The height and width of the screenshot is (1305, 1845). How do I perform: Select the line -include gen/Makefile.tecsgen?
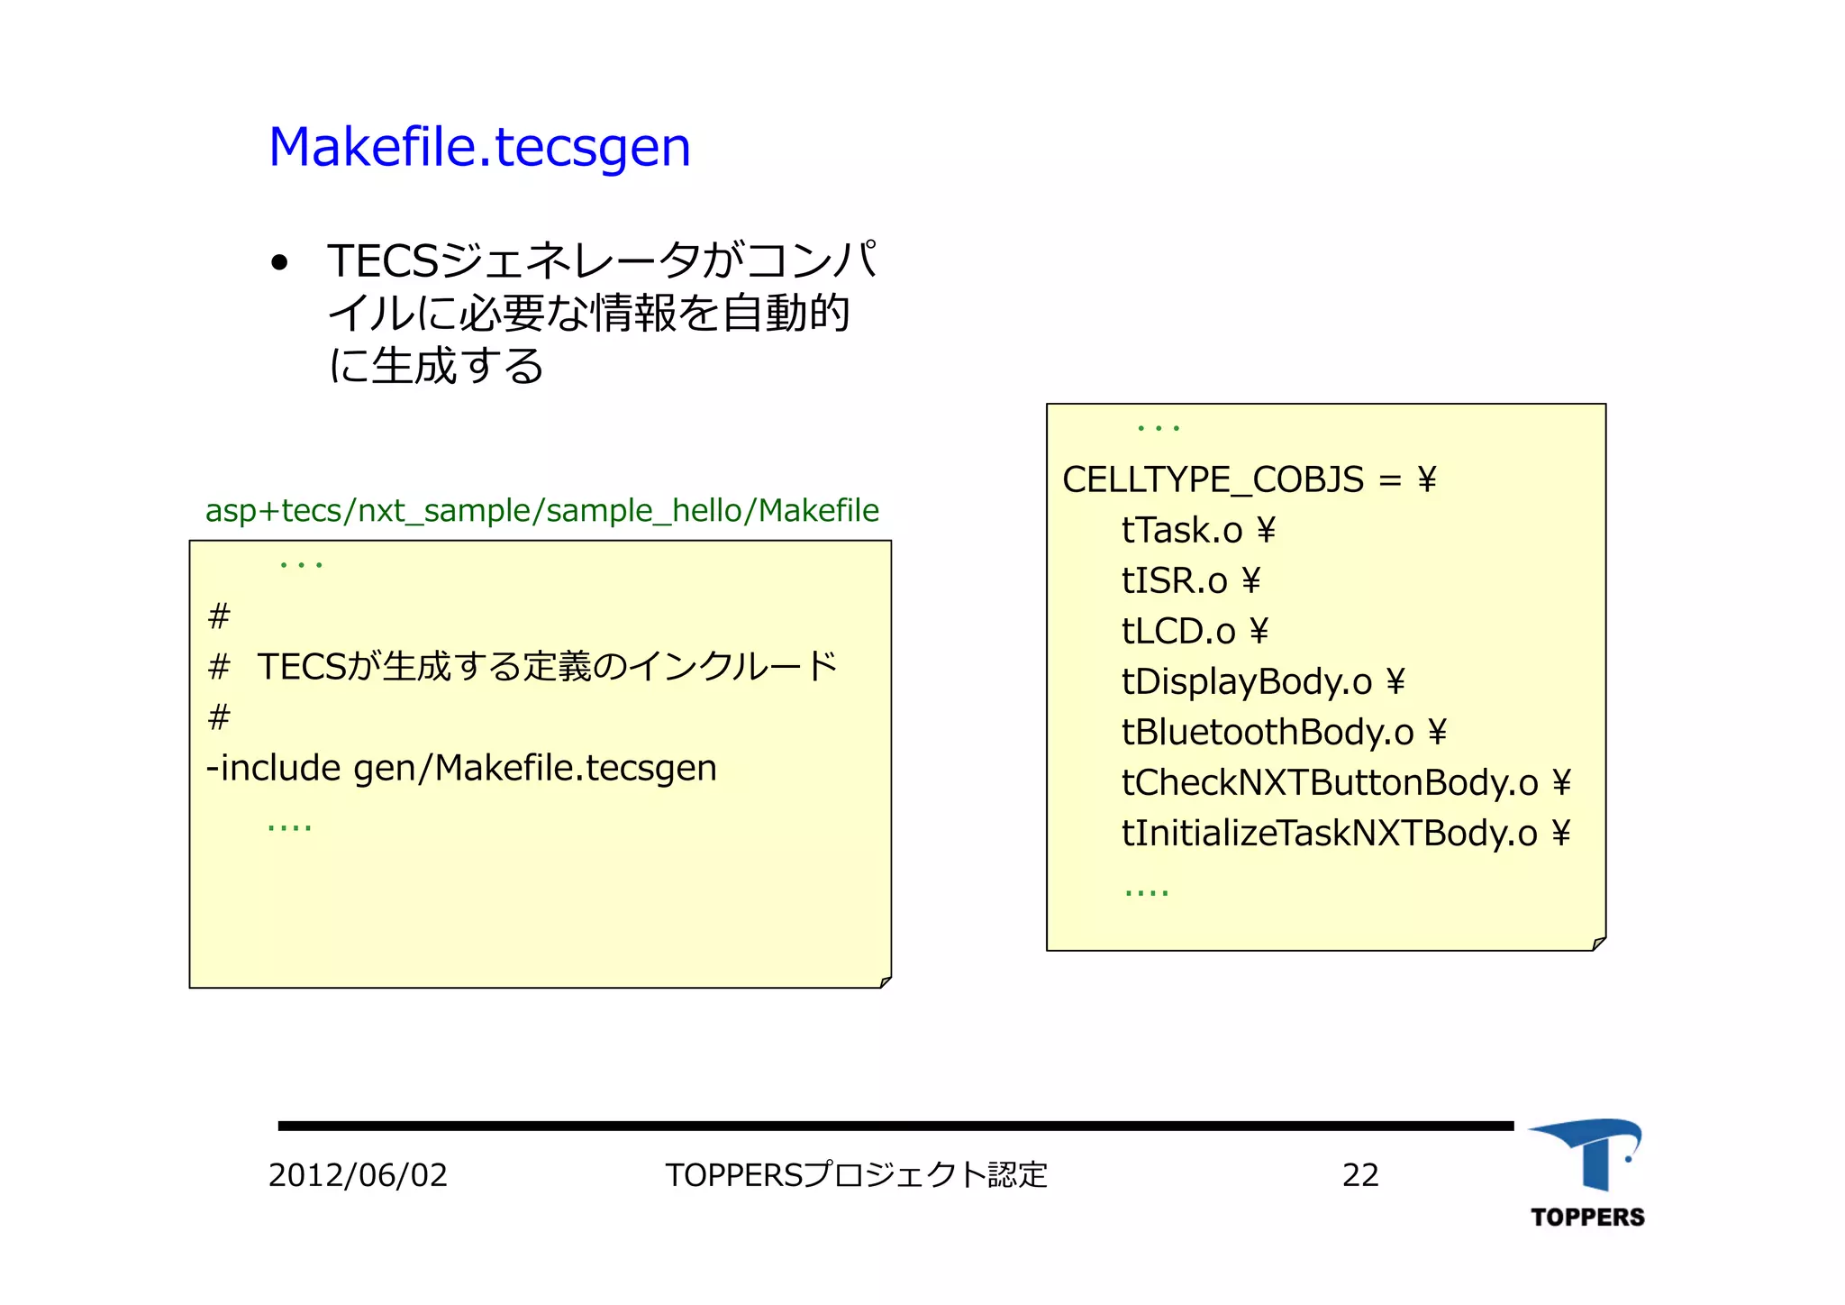[461, 769]
